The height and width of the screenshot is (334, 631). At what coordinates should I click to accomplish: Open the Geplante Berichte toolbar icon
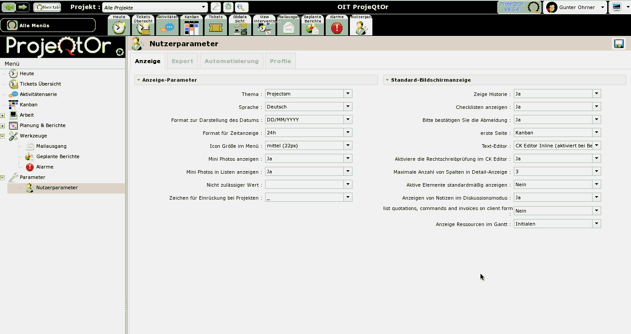(313, 27)
